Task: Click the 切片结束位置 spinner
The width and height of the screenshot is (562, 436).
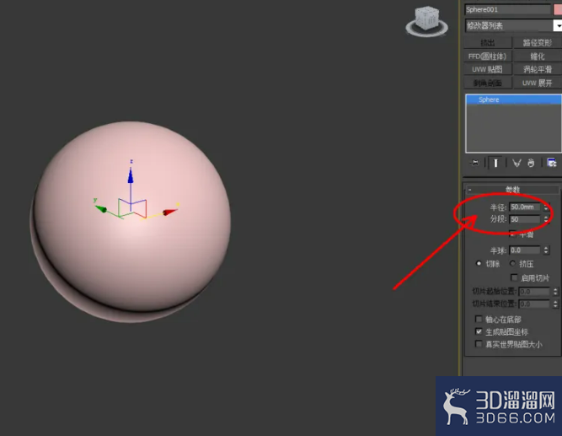Action: (x=555, y=304)
